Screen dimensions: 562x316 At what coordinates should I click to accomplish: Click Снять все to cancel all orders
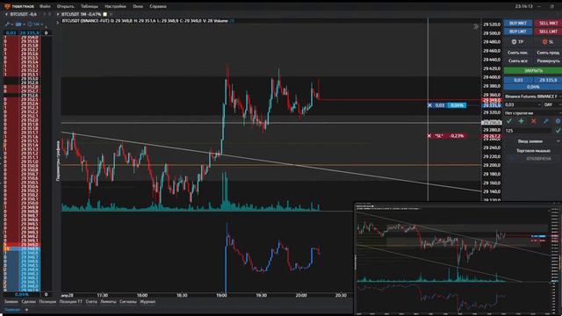(518, 61)
